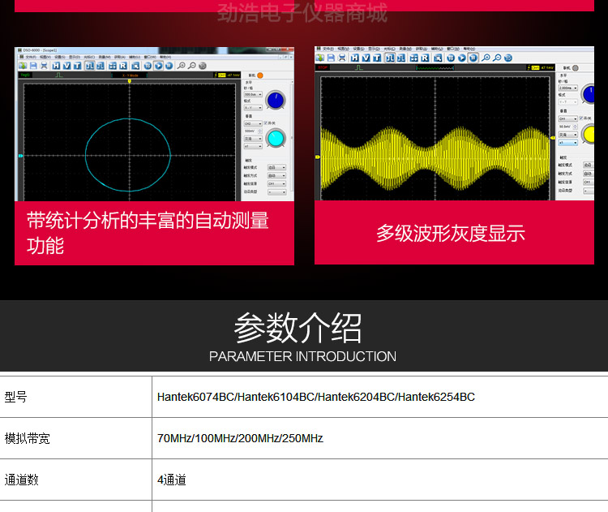Click the T button in right yellow-waveform scope
The image size is (608, 512).
pos(377,58)
